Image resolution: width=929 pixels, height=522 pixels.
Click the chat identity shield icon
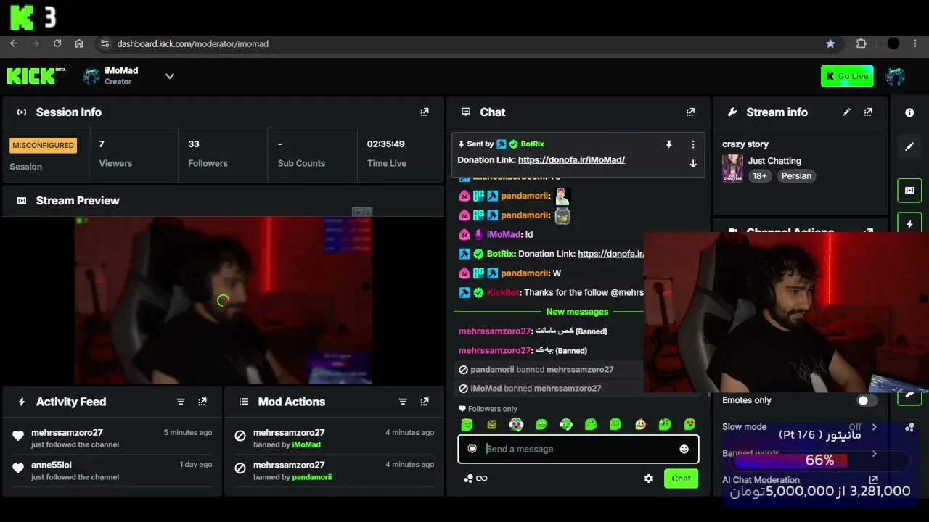click(x=472, y=449)
